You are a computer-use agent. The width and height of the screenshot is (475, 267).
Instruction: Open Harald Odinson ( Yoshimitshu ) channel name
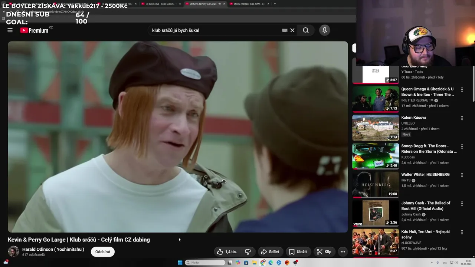pyautogui.click(x=53, y=249)
